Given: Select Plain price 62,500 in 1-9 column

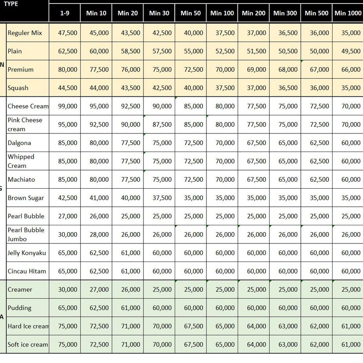Looking at the screenshot, I should 65,51.
